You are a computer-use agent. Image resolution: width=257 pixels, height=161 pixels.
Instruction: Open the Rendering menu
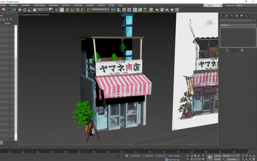coord(53,5)
